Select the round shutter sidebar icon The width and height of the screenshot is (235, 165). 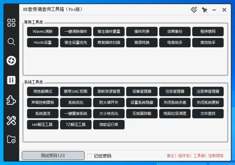[11, 61]
